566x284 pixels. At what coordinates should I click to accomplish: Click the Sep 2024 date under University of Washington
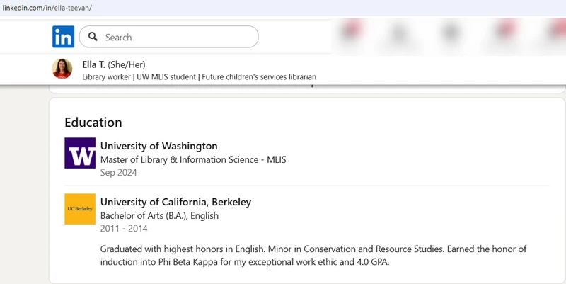tap(119, 172)
